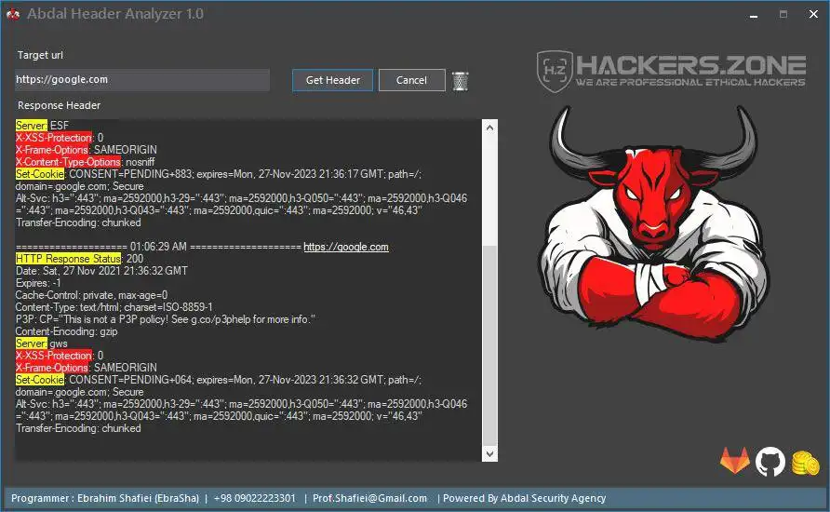Click the scrollbar up arrow in response box

point(489,128)
